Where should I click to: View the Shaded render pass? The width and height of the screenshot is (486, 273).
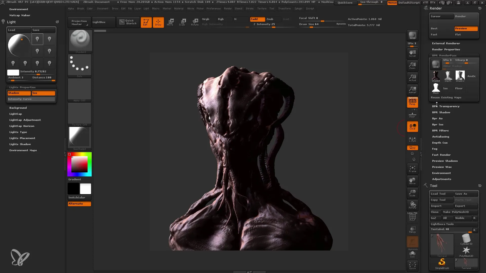tap(436, 76)
